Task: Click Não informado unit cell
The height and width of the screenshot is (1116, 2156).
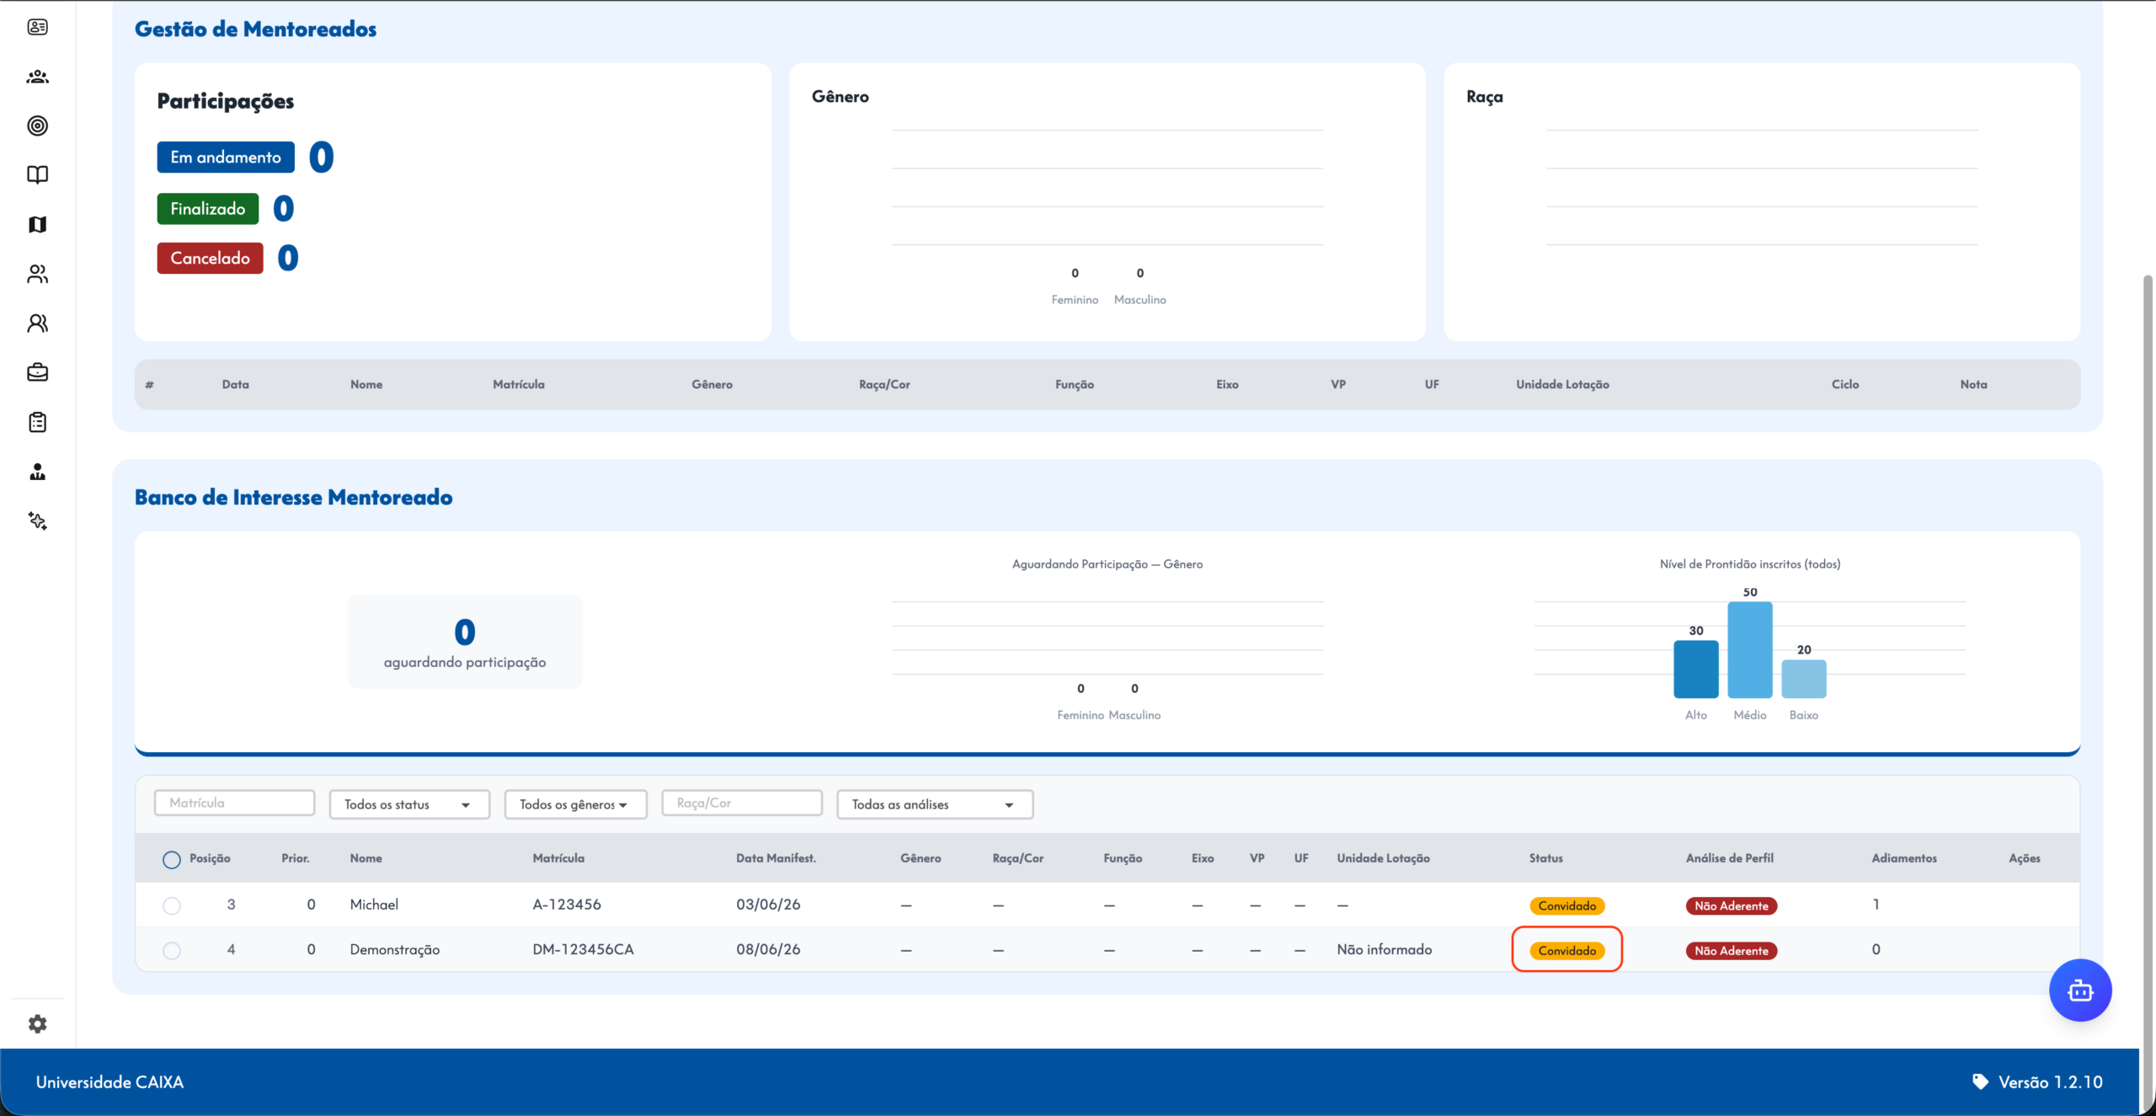Action: [1384, 949]
